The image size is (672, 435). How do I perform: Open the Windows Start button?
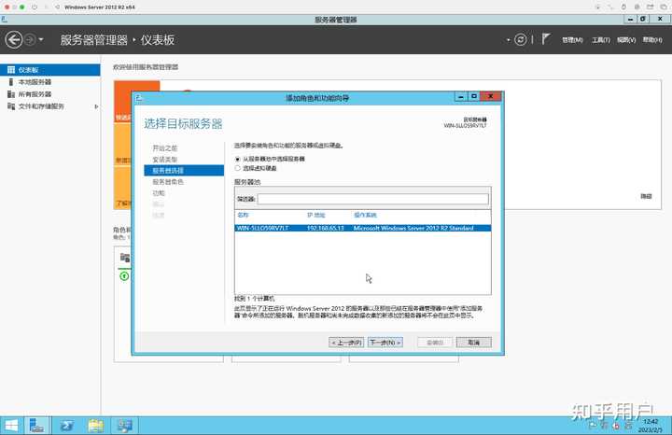click(11, 426)
